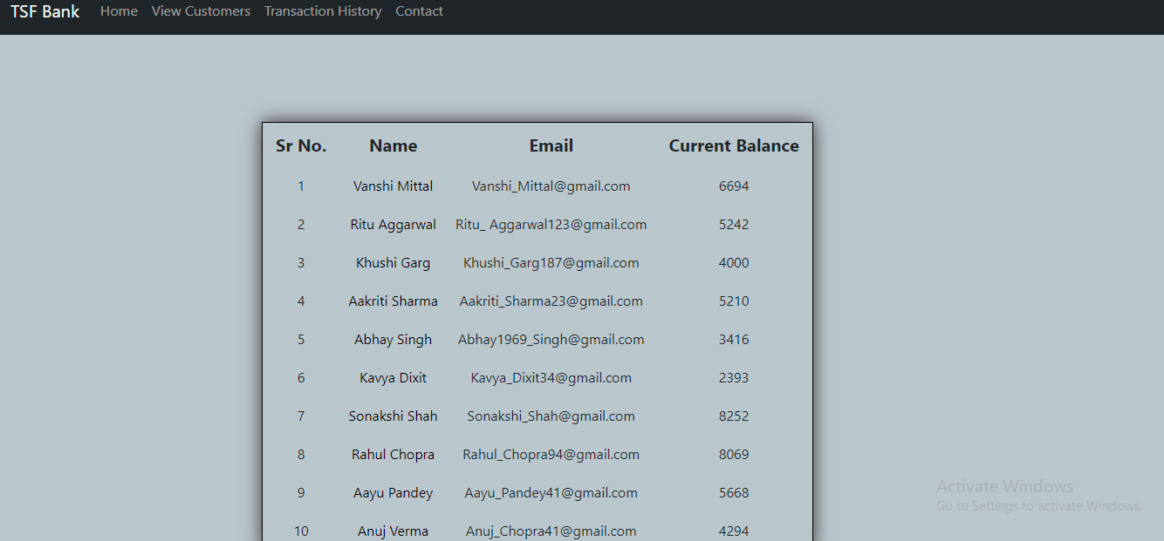Select customer Vanshi Mittal
The width and height of the screenshot is (1164, 541).
coord(393,186)
